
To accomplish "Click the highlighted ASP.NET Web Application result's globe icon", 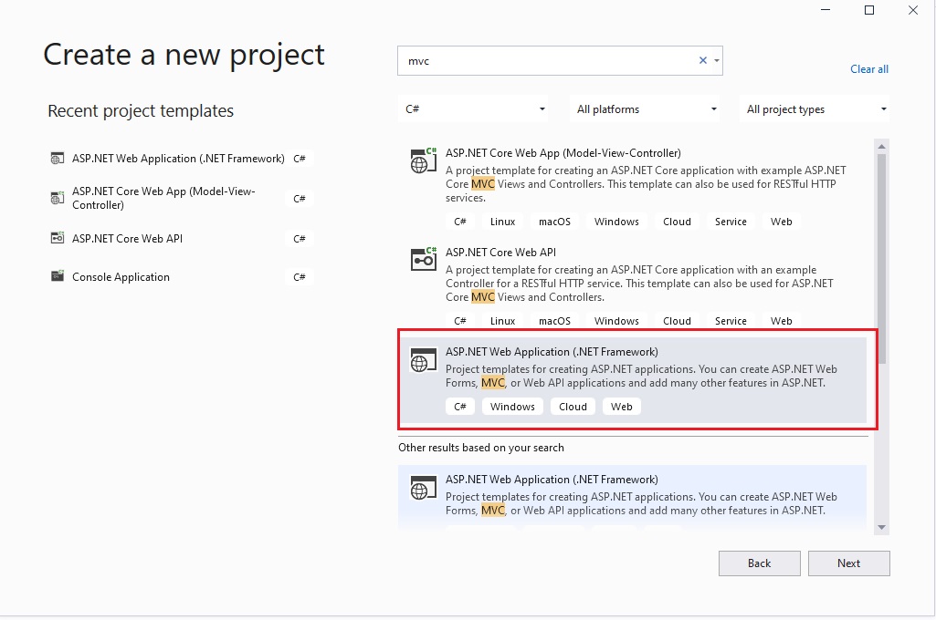I will coord(423,360).
